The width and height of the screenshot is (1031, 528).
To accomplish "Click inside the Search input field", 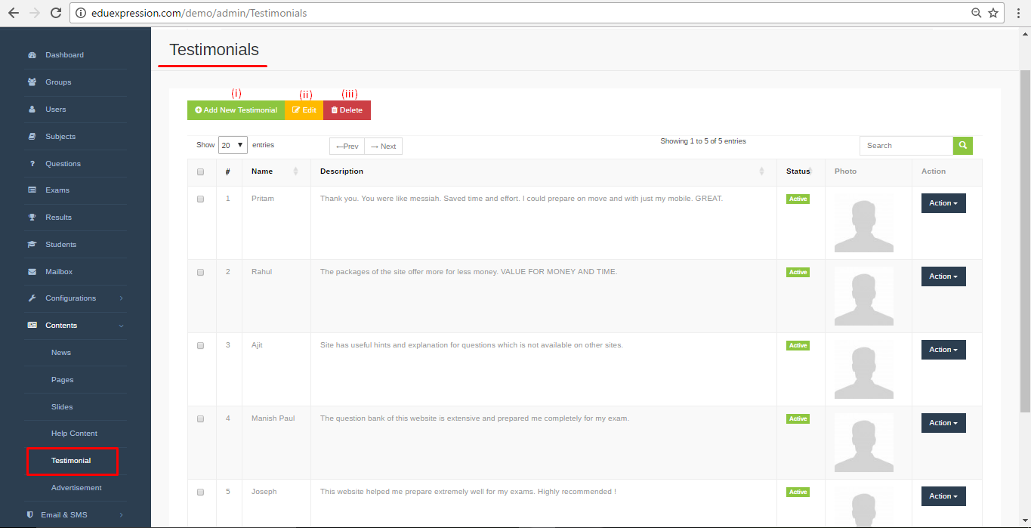I will (x=906, y=146).
